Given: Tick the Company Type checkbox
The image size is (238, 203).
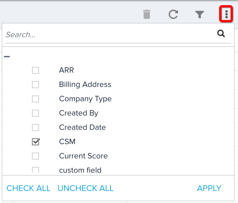Looking at the screenshot, I should [x=35, y=99].
